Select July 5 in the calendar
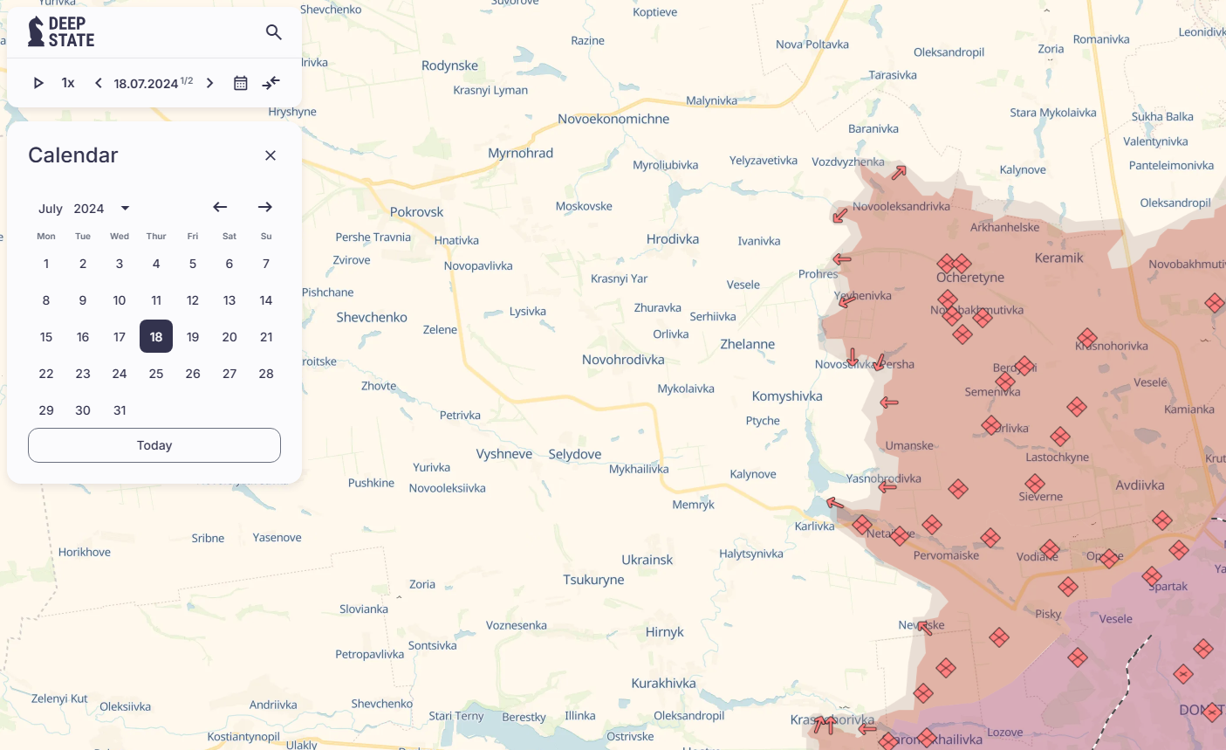The height and width of the screenshot is (750, 1226). click(193, 264)
